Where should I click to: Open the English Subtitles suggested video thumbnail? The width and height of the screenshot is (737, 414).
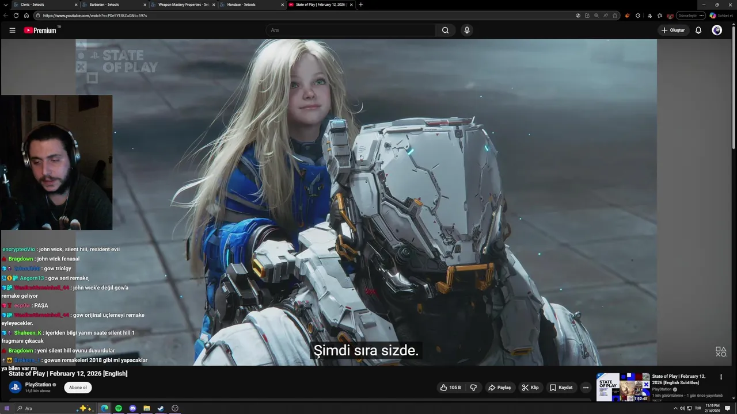click(623, 387)
